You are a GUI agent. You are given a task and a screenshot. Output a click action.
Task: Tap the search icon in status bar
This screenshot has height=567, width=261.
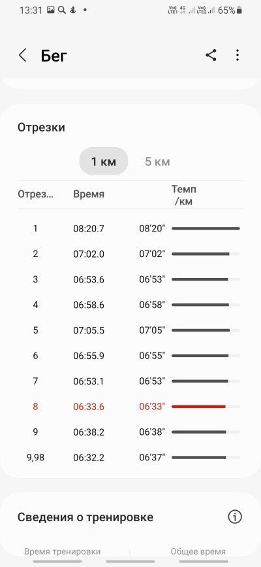point(62,10)
